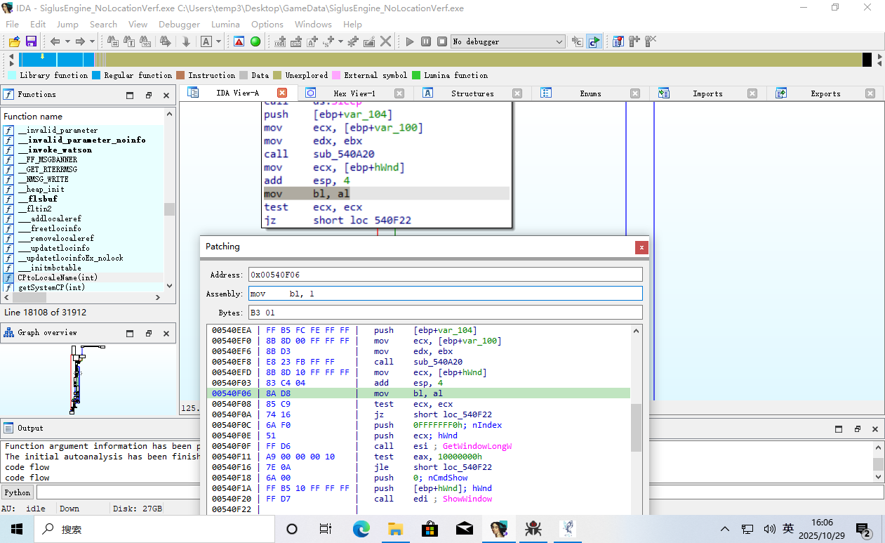Click the Assembly input field in Patching

tap(445, 294)
